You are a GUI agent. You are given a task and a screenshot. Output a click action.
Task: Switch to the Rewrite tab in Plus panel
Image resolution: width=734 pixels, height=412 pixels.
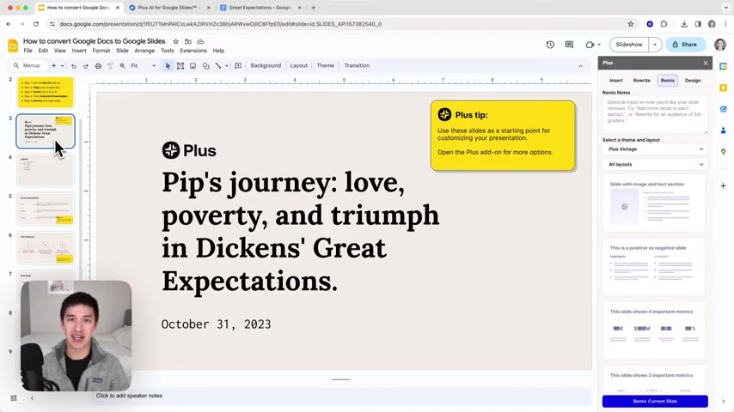[641, 81]
